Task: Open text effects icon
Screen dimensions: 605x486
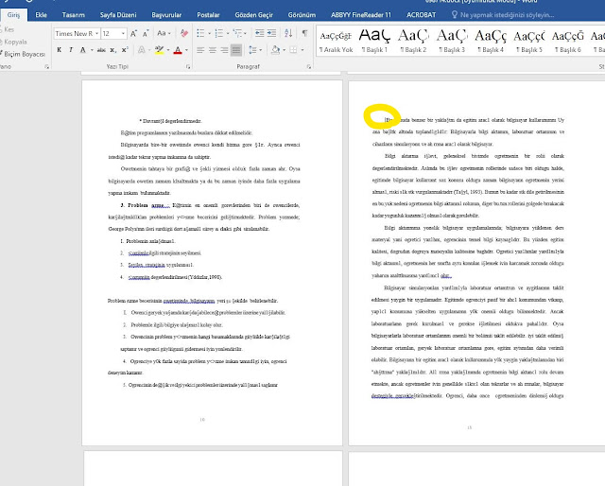Action: click(x=142, y=50)
